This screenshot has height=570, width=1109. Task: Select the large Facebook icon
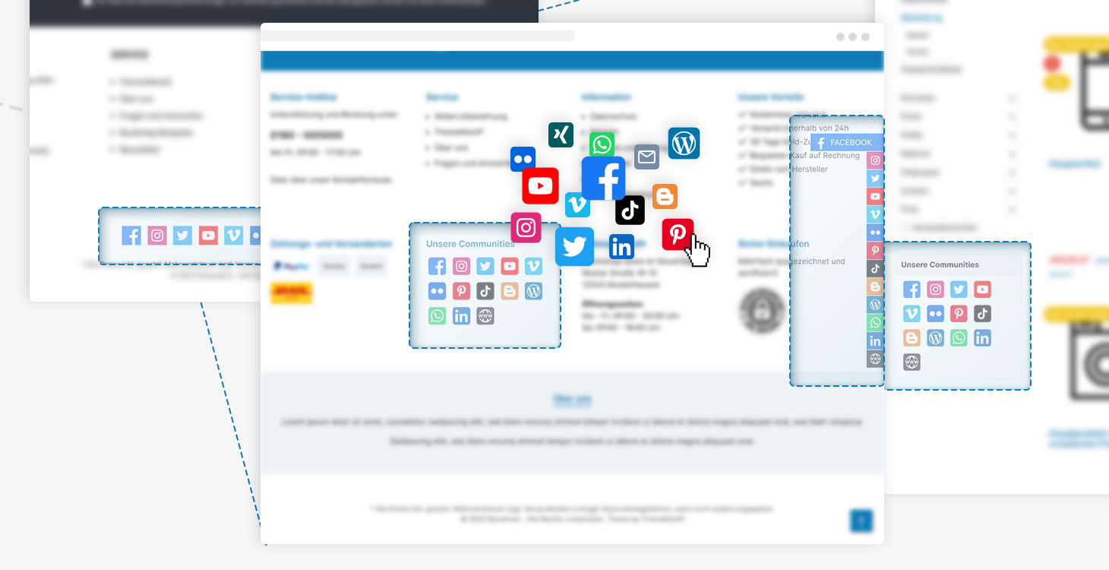point(604,178)
